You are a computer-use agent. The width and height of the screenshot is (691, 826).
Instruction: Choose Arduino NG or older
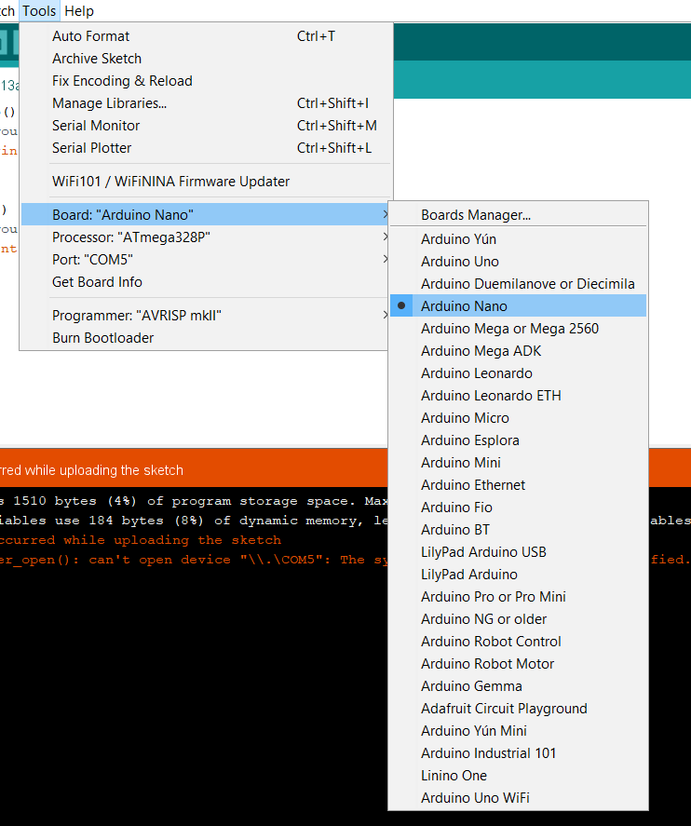coord(518,619)
